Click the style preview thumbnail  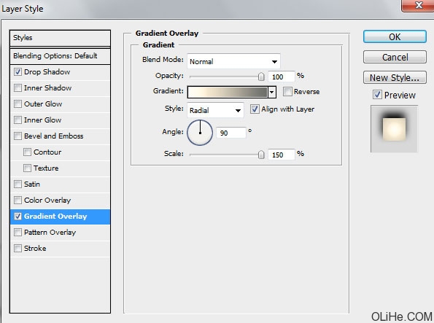(x=394, y=129)
